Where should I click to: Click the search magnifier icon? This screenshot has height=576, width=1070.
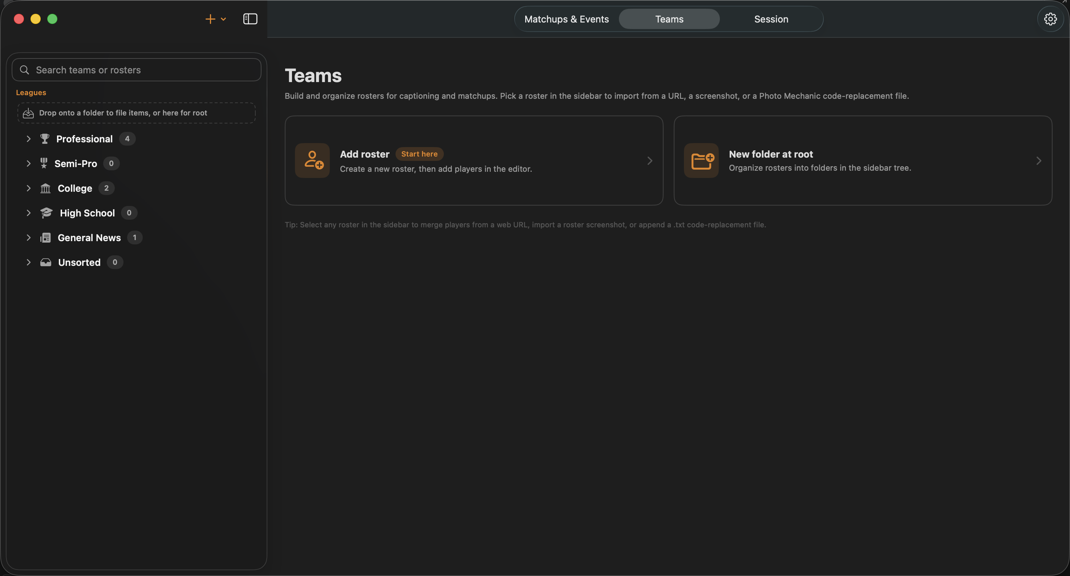coord(24,70)
